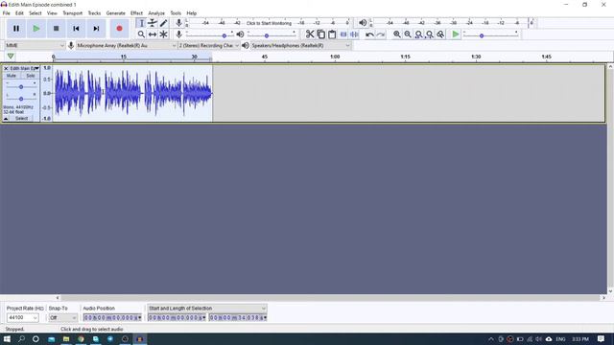Click the Stop transport button
Screen dimensions: 614x345
[x=56, y=29]
